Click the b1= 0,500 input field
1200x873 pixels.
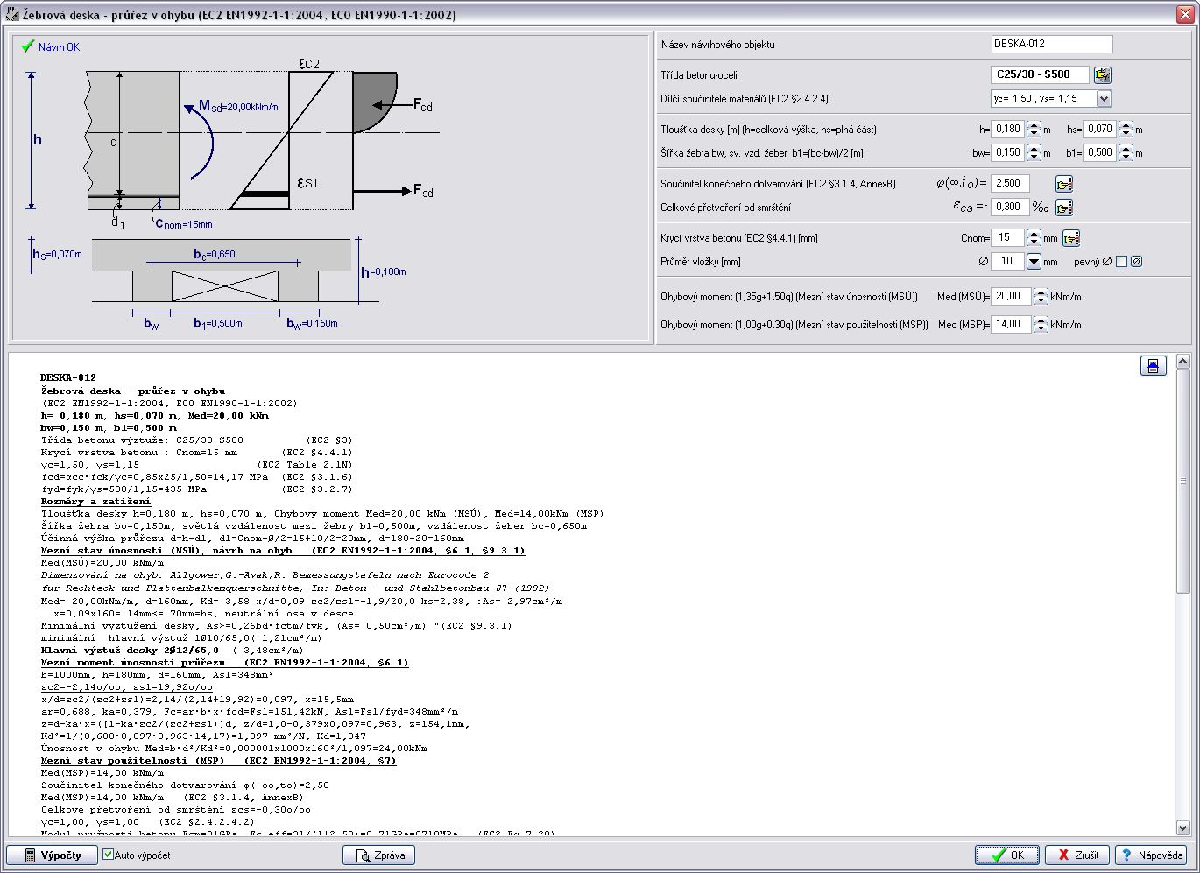click(x=1101, y=152)
